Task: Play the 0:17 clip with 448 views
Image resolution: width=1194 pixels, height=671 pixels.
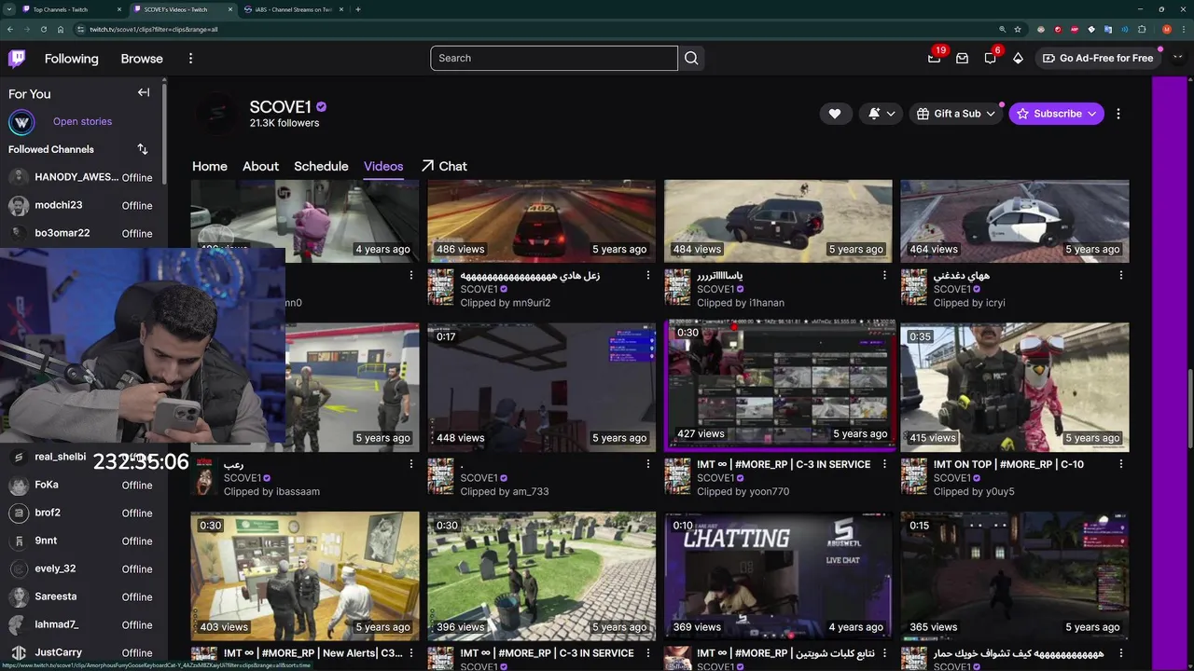Action: click(541, 387)
